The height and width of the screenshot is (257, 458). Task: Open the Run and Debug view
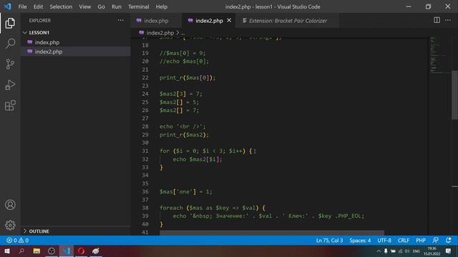(10, 85)
